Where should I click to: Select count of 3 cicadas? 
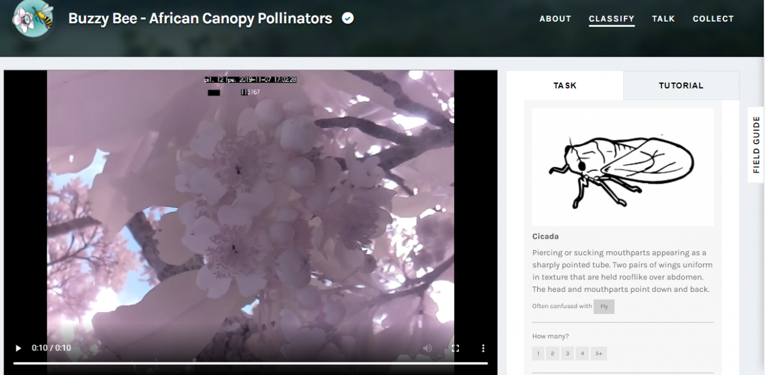(x=568, y=353)
